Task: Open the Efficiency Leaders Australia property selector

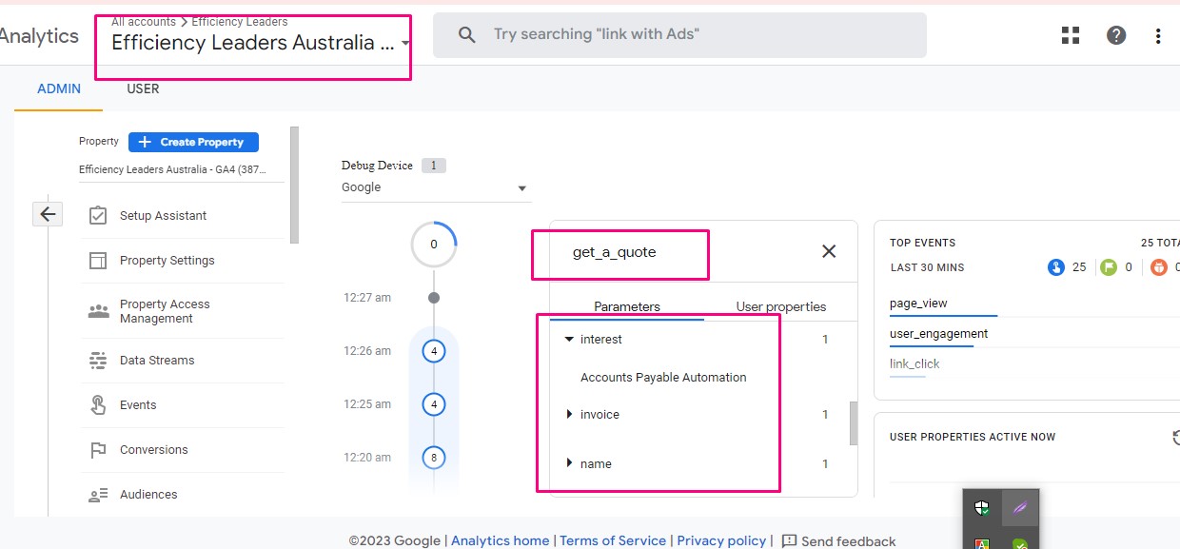Action: pos(262,43)
